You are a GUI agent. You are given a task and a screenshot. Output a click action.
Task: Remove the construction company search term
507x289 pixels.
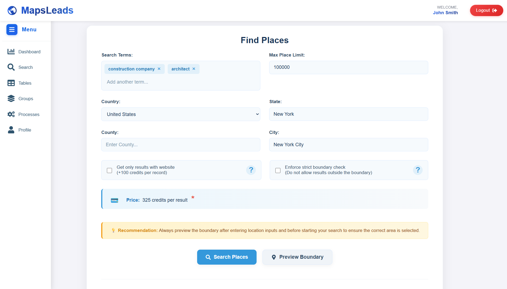pyautogui.click(x=159, y=69)
